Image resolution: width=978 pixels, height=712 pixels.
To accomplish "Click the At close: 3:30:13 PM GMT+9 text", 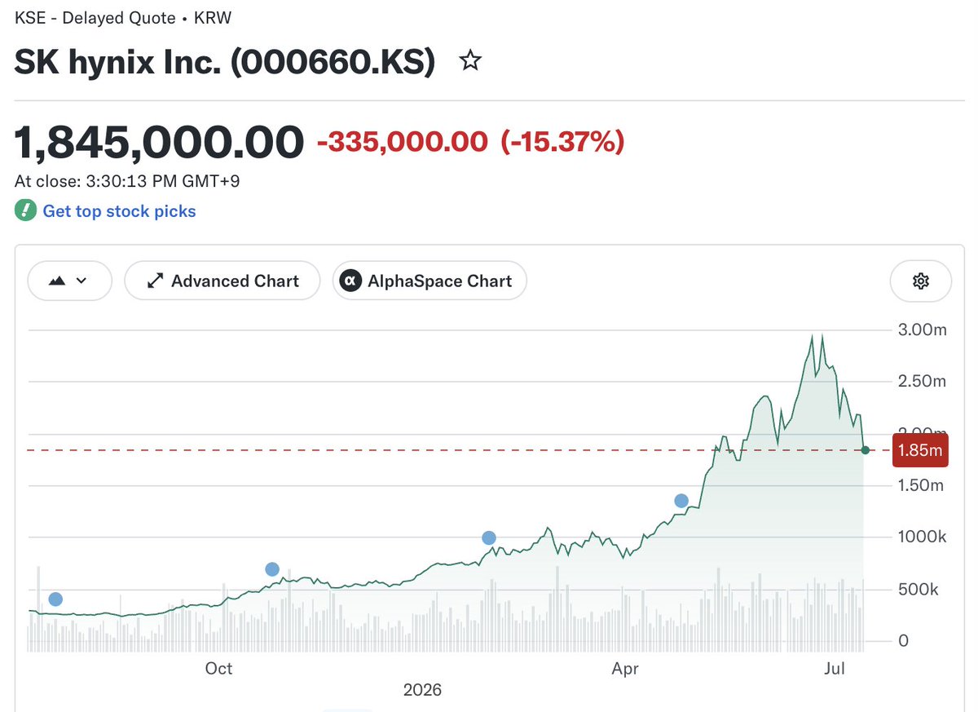I will (127, 181).
